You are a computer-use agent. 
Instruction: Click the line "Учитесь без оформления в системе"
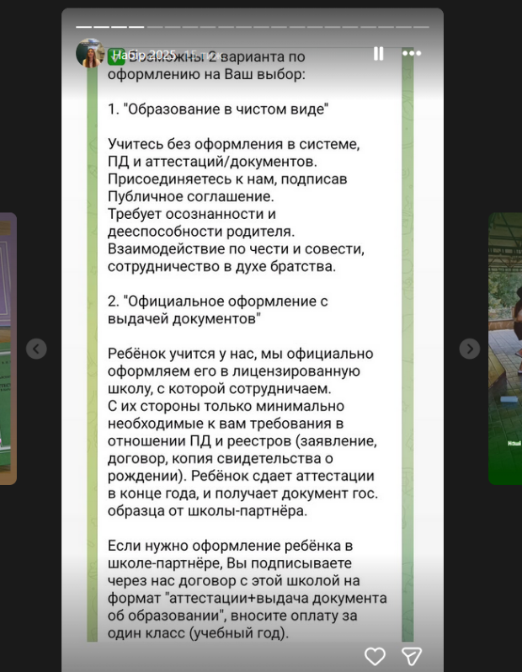coord(234,144)
